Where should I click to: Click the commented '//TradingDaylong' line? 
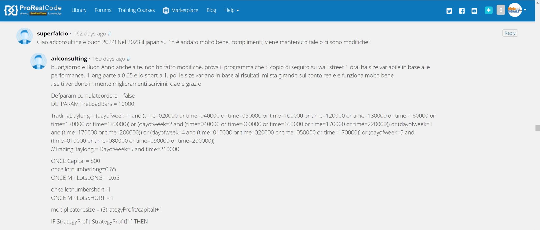coord(115,149)
